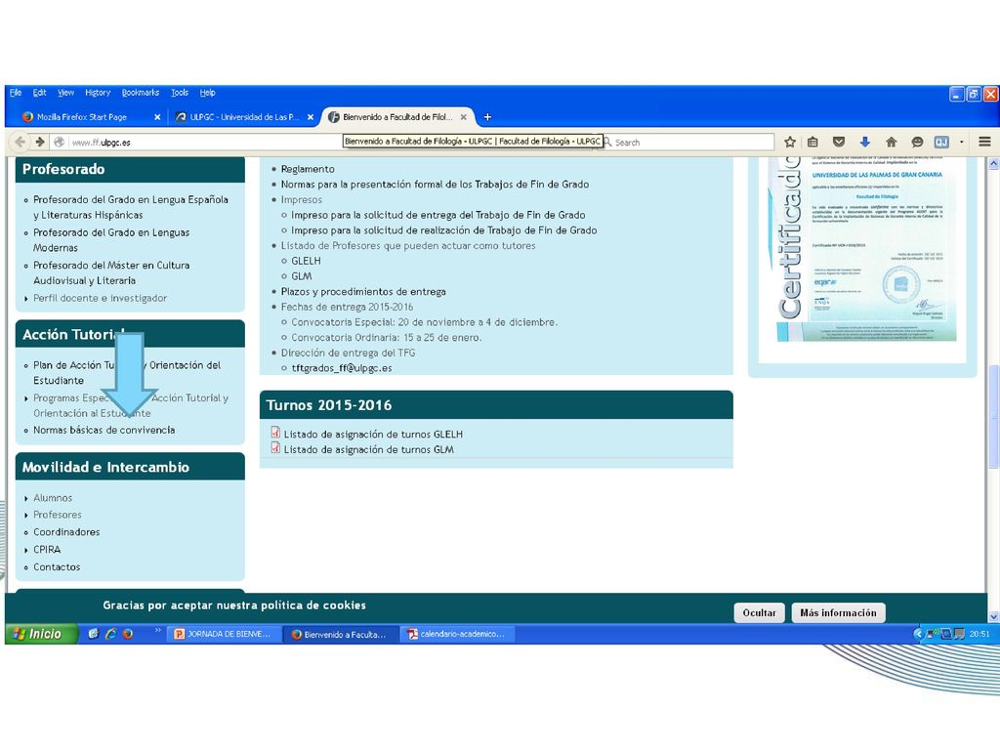Image resolution: width=1000 pixels, height=750 pixels.
Task: Open PDF icon for turnos GLM listing
Action: click(275, 447)
